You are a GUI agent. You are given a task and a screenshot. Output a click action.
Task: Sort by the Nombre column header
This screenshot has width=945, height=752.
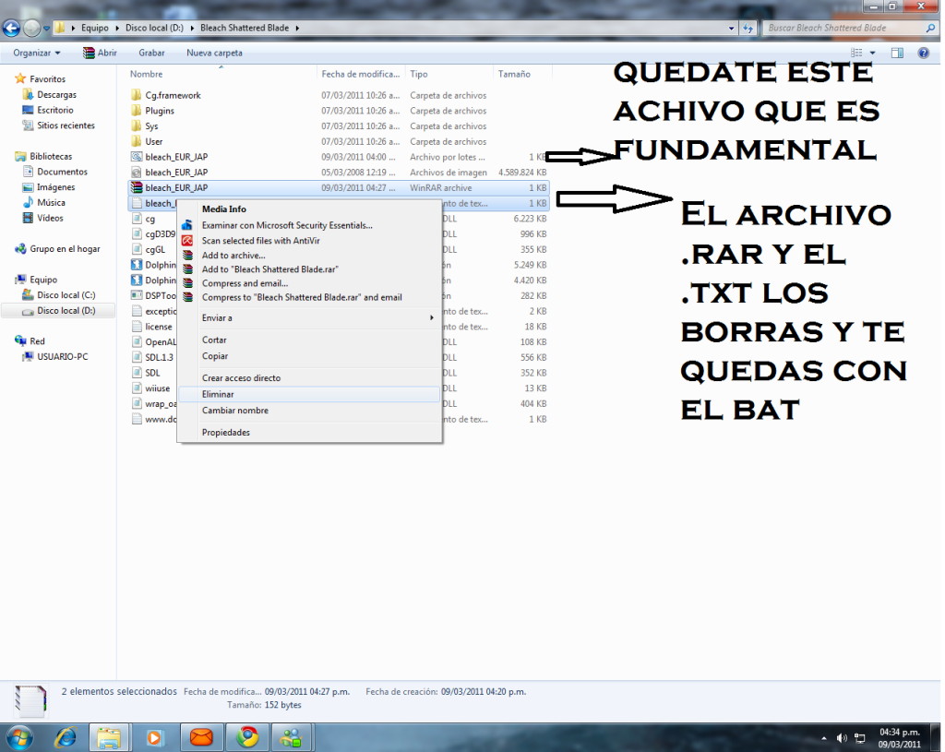click(221, 74)
